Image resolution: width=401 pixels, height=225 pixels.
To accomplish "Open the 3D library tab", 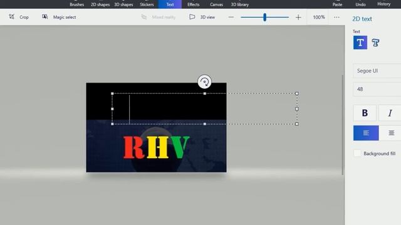I will 239,4.
